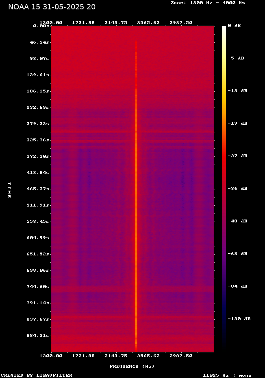Pick the "698.06s" time label

[38, 270]
